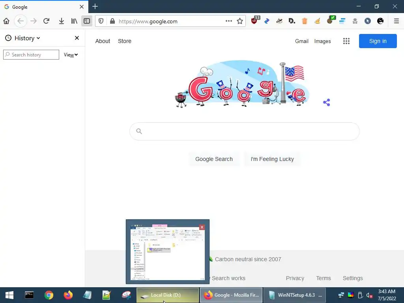Click the Search history field
This screenshot has width=404, height=303.
point(31,54)
